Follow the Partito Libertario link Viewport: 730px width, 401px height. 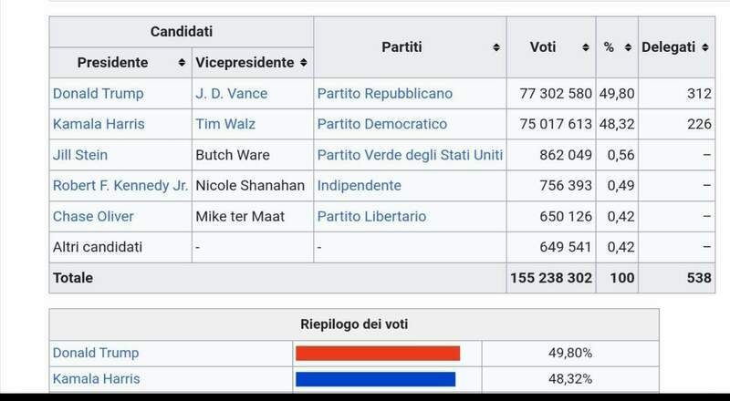[371, 216]
